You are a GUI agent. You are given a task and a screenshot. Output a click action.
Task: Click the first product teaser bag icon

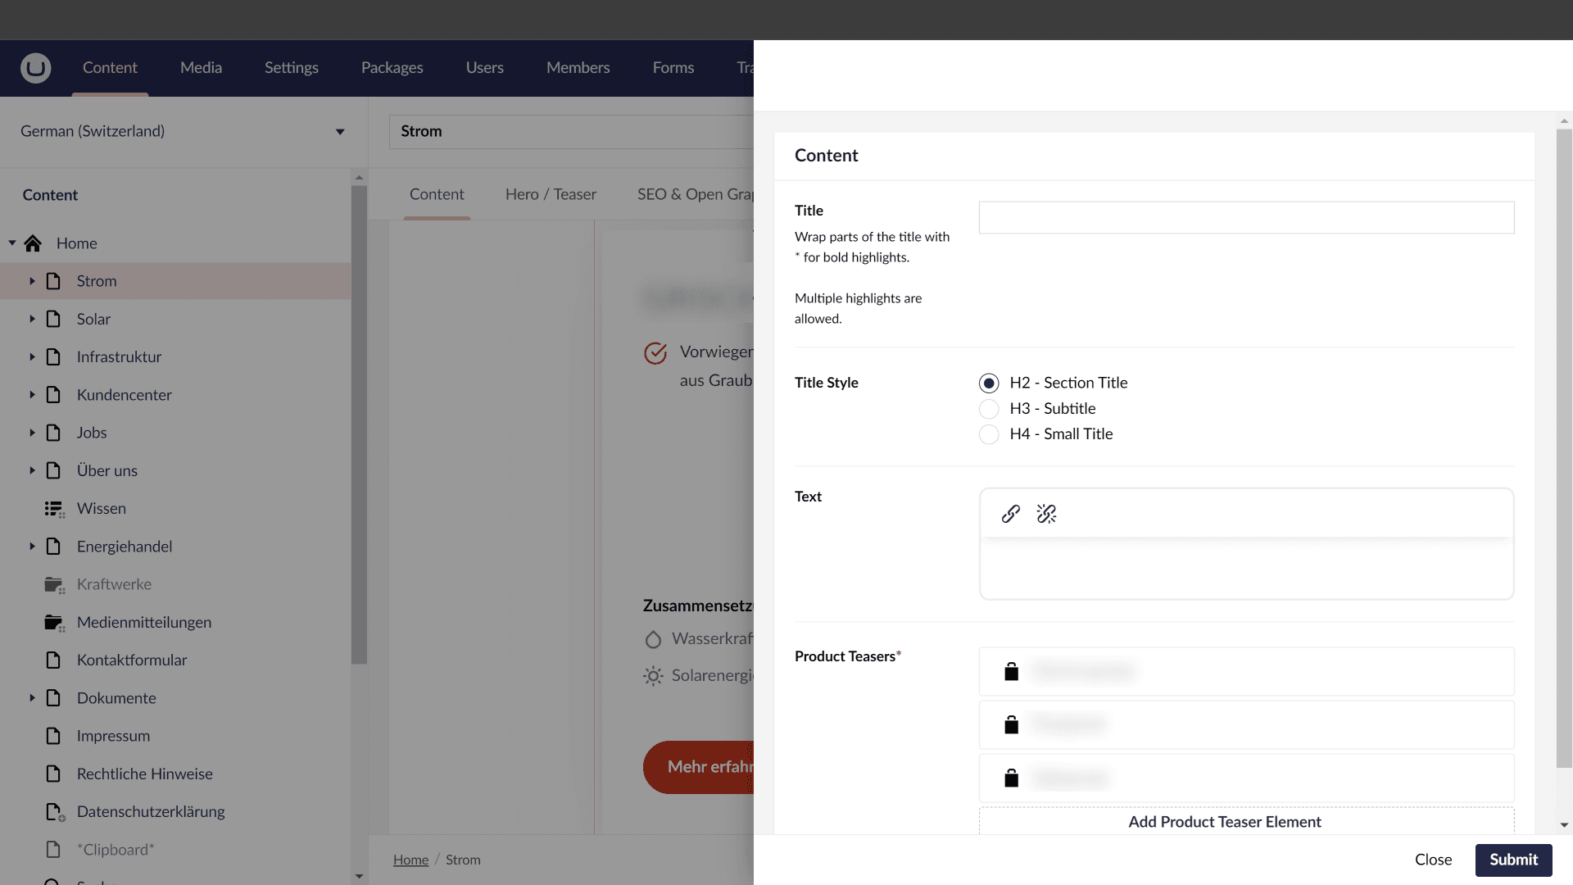pos(1011,672)
